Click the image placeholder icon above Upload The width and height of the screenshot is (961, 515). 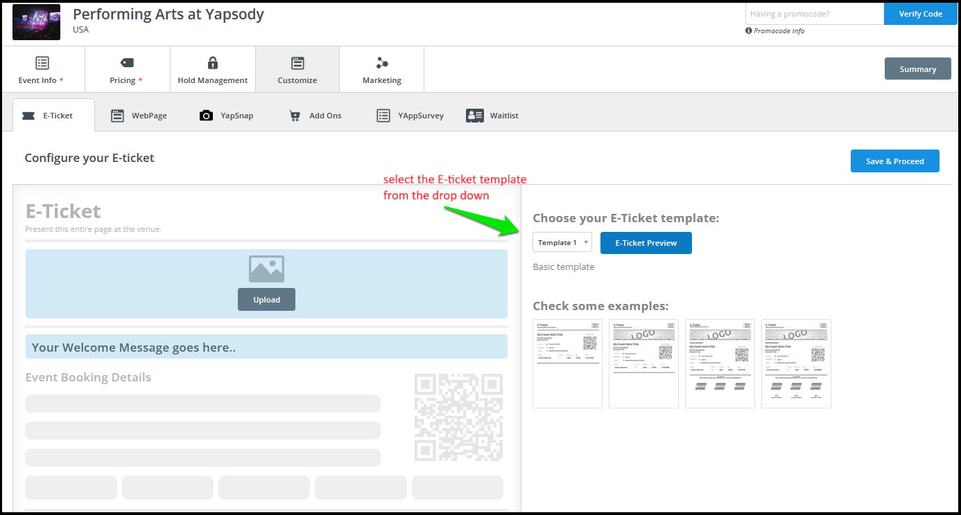[x=266, y=269]
